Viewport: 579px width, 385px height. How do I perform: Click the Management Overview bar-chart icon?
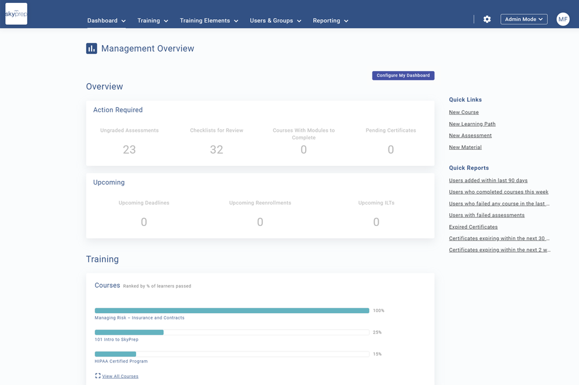[91, 49]
